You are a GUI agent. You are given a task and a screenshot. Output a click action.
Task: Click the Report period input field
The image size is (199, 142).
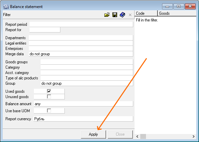[81, 24]
